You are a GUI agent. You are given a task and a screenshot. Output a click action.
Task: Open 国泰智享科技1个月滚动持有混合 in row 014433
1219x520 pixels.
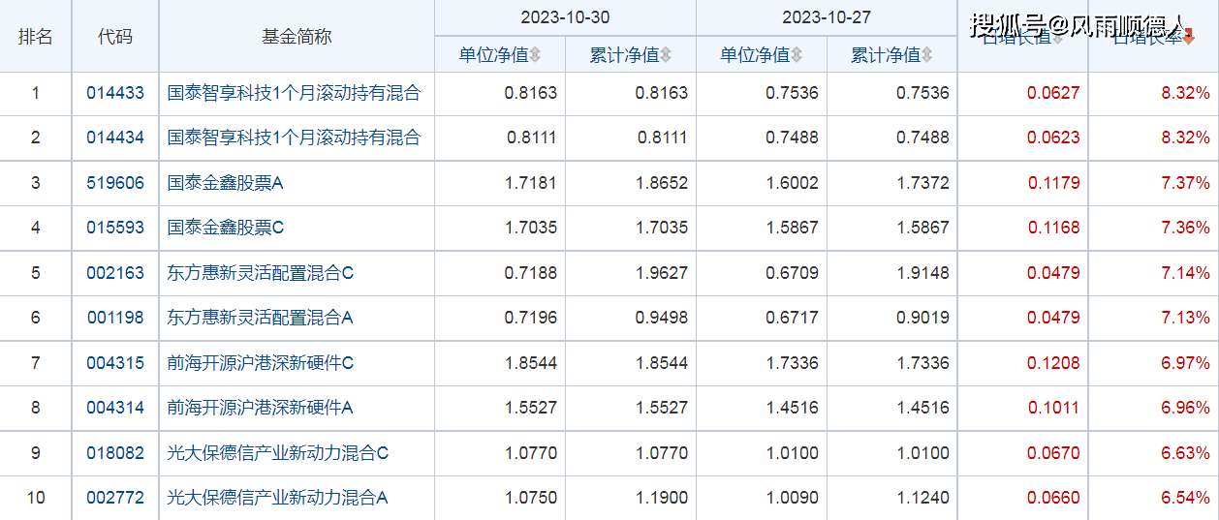(295, 94)
